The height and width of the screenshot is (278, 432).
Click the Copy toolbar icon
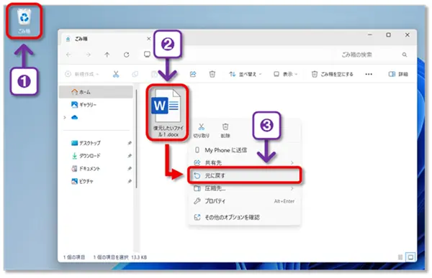pyautogui.click(x=135, y=74)
